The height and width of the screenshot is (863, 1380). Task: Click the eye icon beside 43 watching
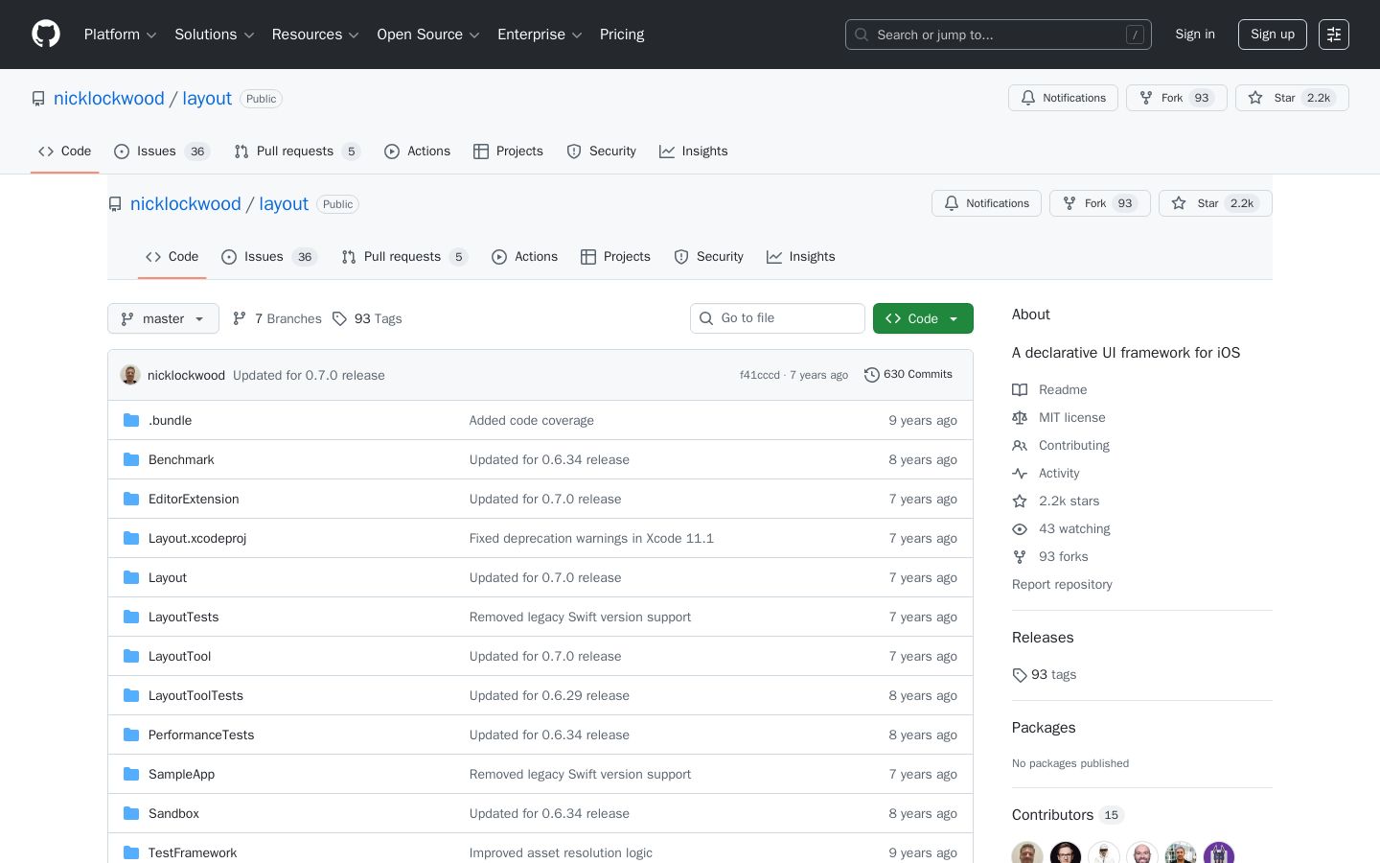click(x=1020, y=529)
